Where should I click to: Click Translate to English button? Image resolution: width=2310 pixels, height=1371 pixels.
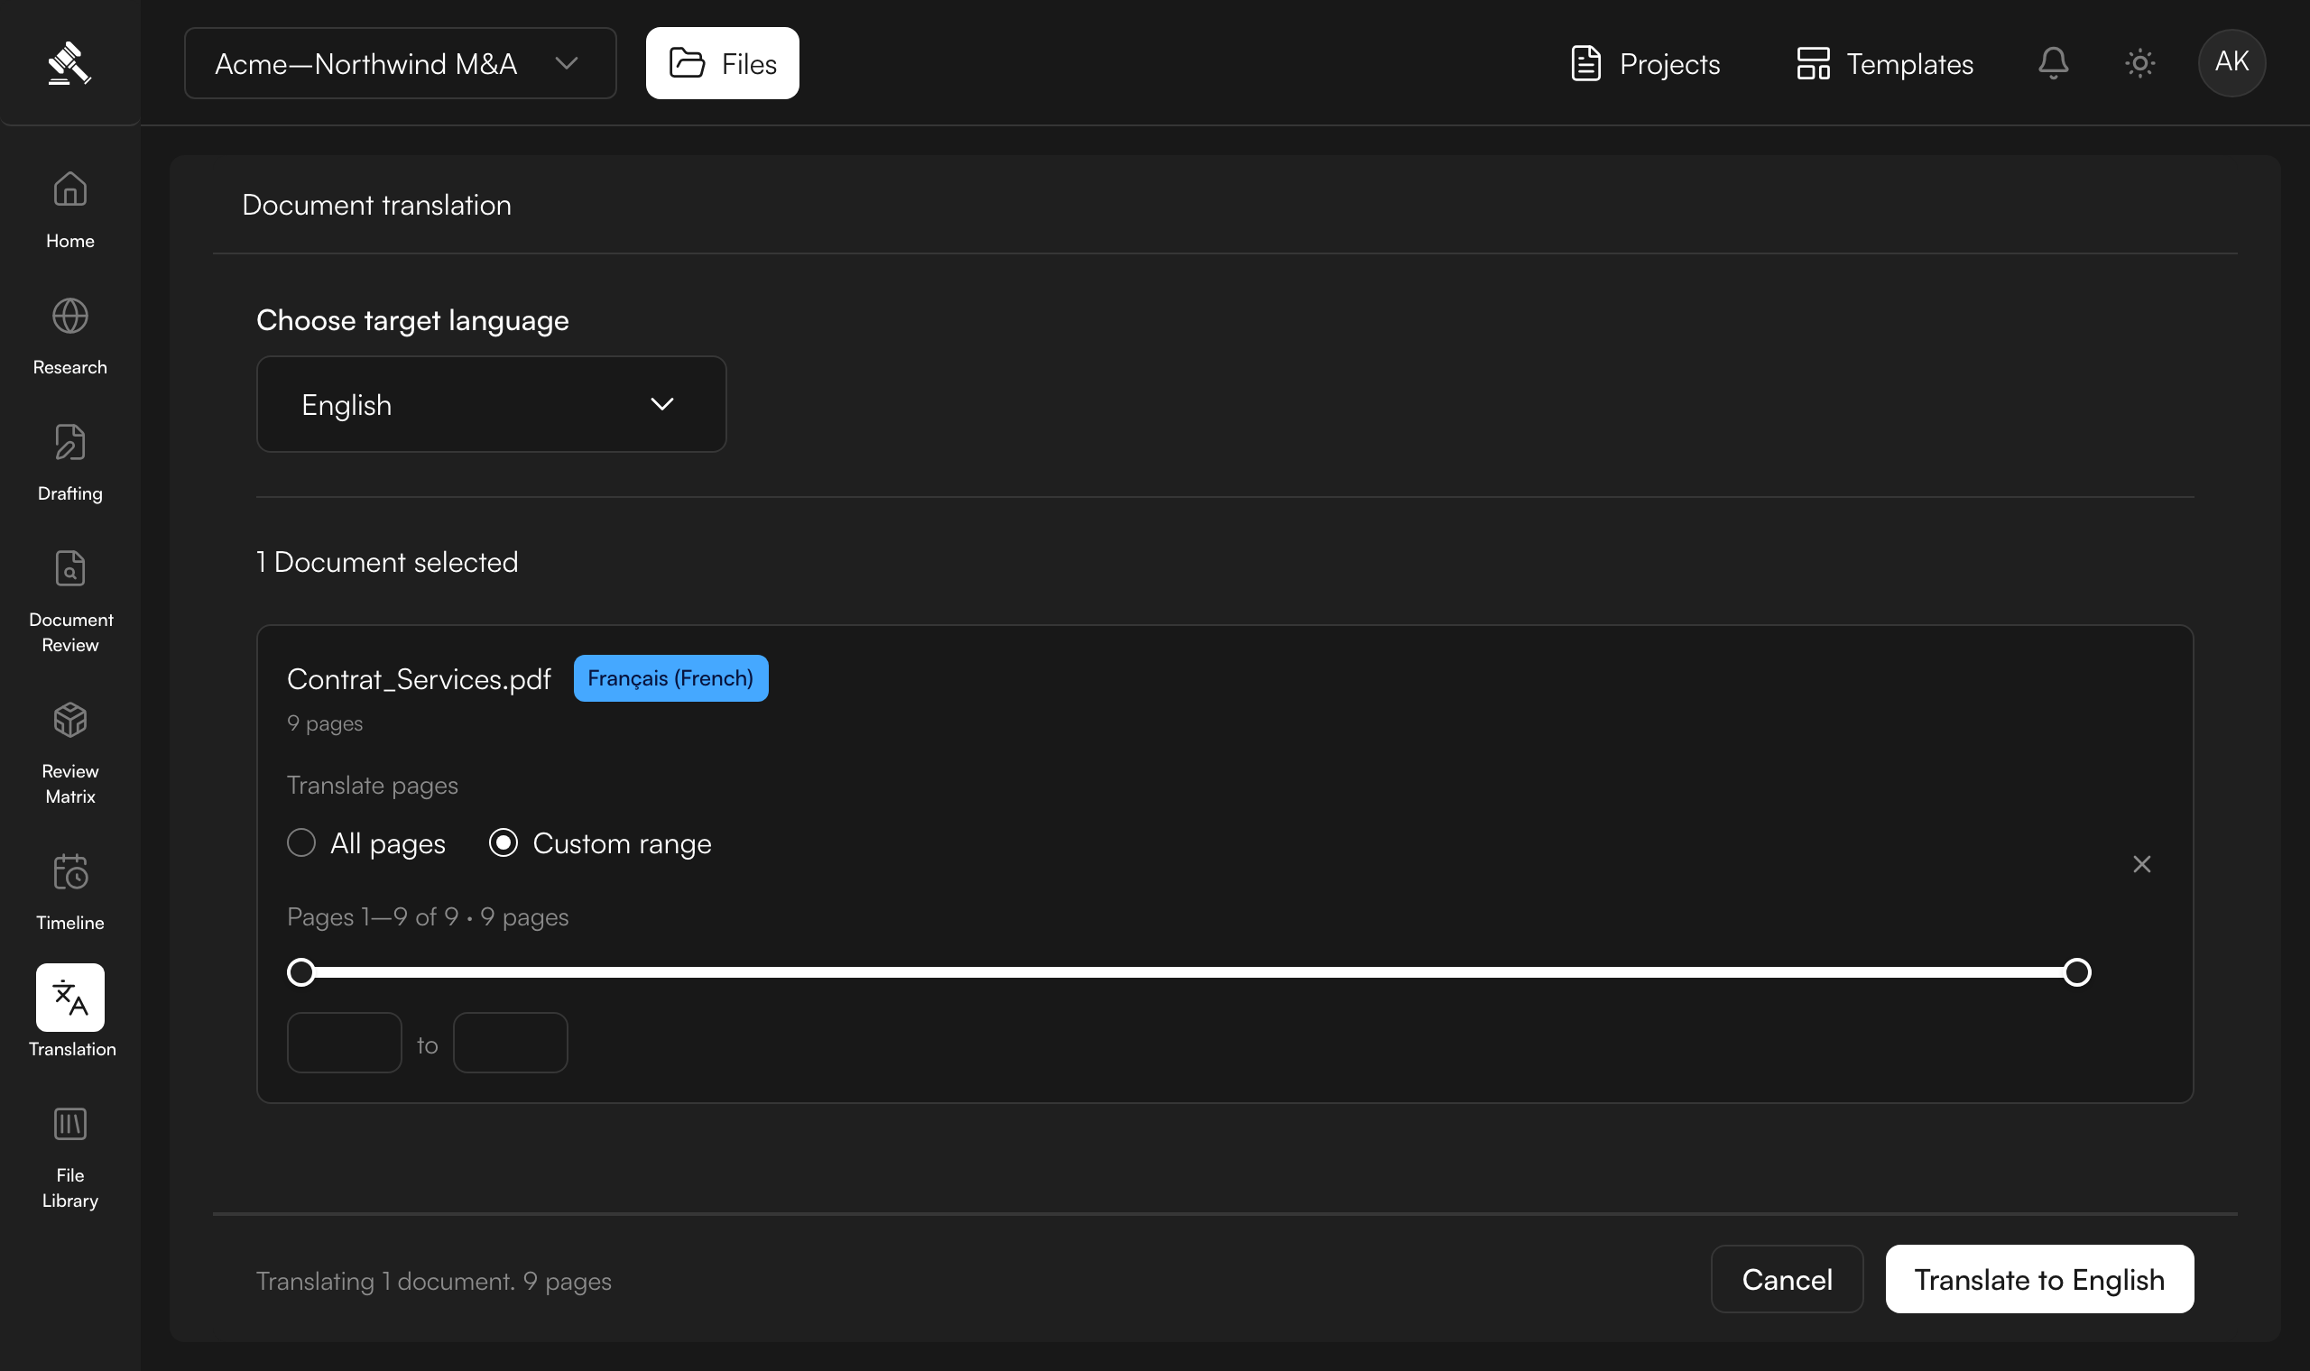point(2039,1279)
